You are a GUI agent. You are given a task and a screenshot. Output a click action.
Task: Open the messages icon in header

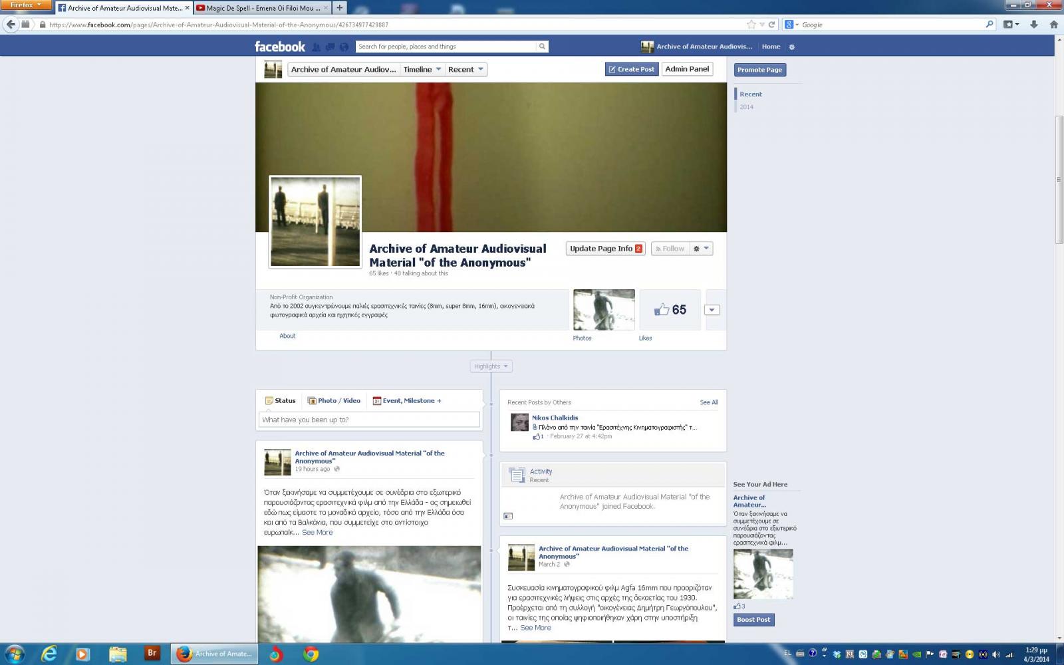[330, 47]
